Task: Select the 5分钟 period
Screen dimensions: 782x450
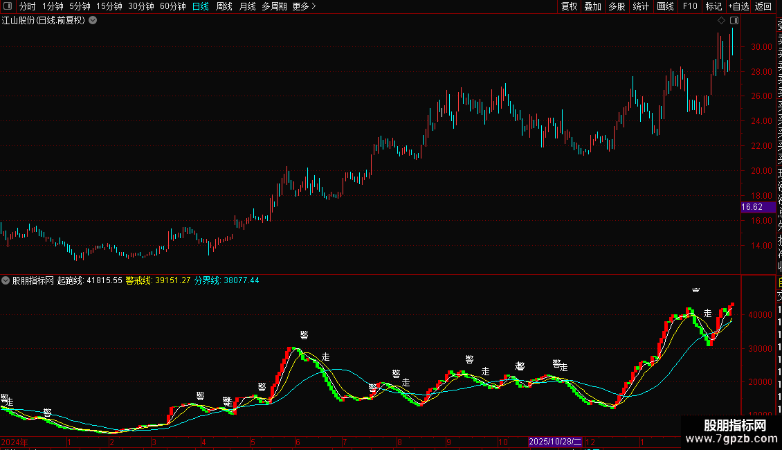Action: [80, 6]
